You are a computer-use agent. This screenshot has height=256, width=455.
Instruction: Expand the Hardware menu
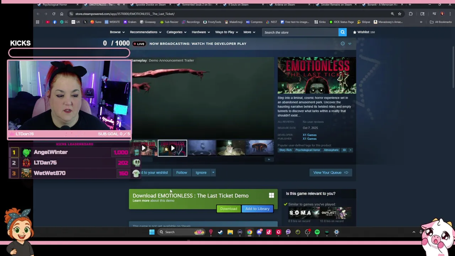pyautogui.click(x=201, y=32)
